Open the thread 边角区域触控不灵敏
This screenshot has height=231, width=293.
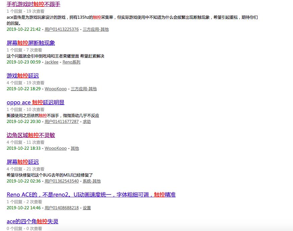(x=30, y=135)
